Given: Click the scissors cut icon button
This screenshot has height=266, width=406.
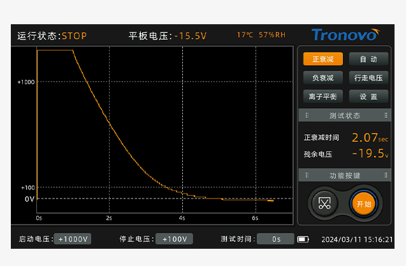Looking at the screenshot, I should 324,203.
